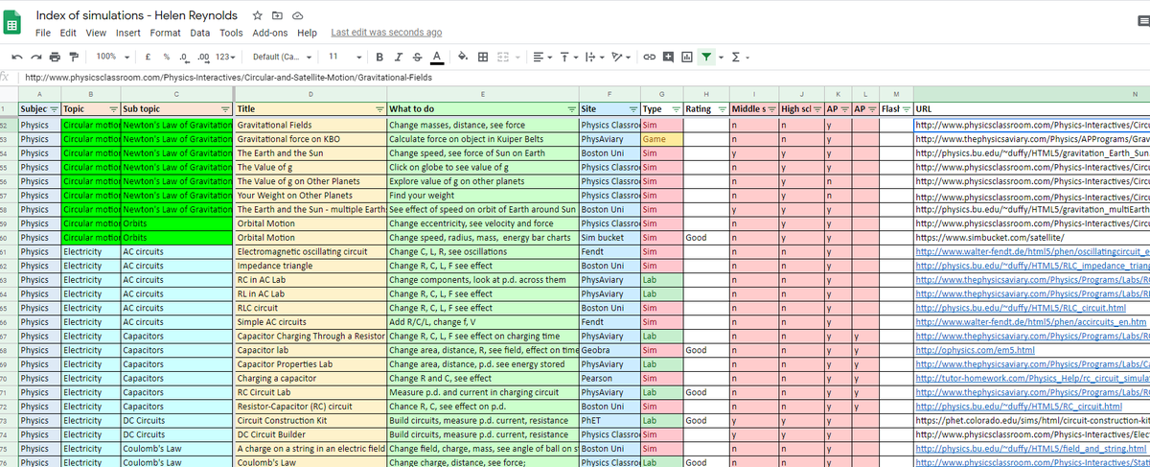Move the document using the folder icon
The width and height of the screenshot is (1150, 467).
click(277, 16)
